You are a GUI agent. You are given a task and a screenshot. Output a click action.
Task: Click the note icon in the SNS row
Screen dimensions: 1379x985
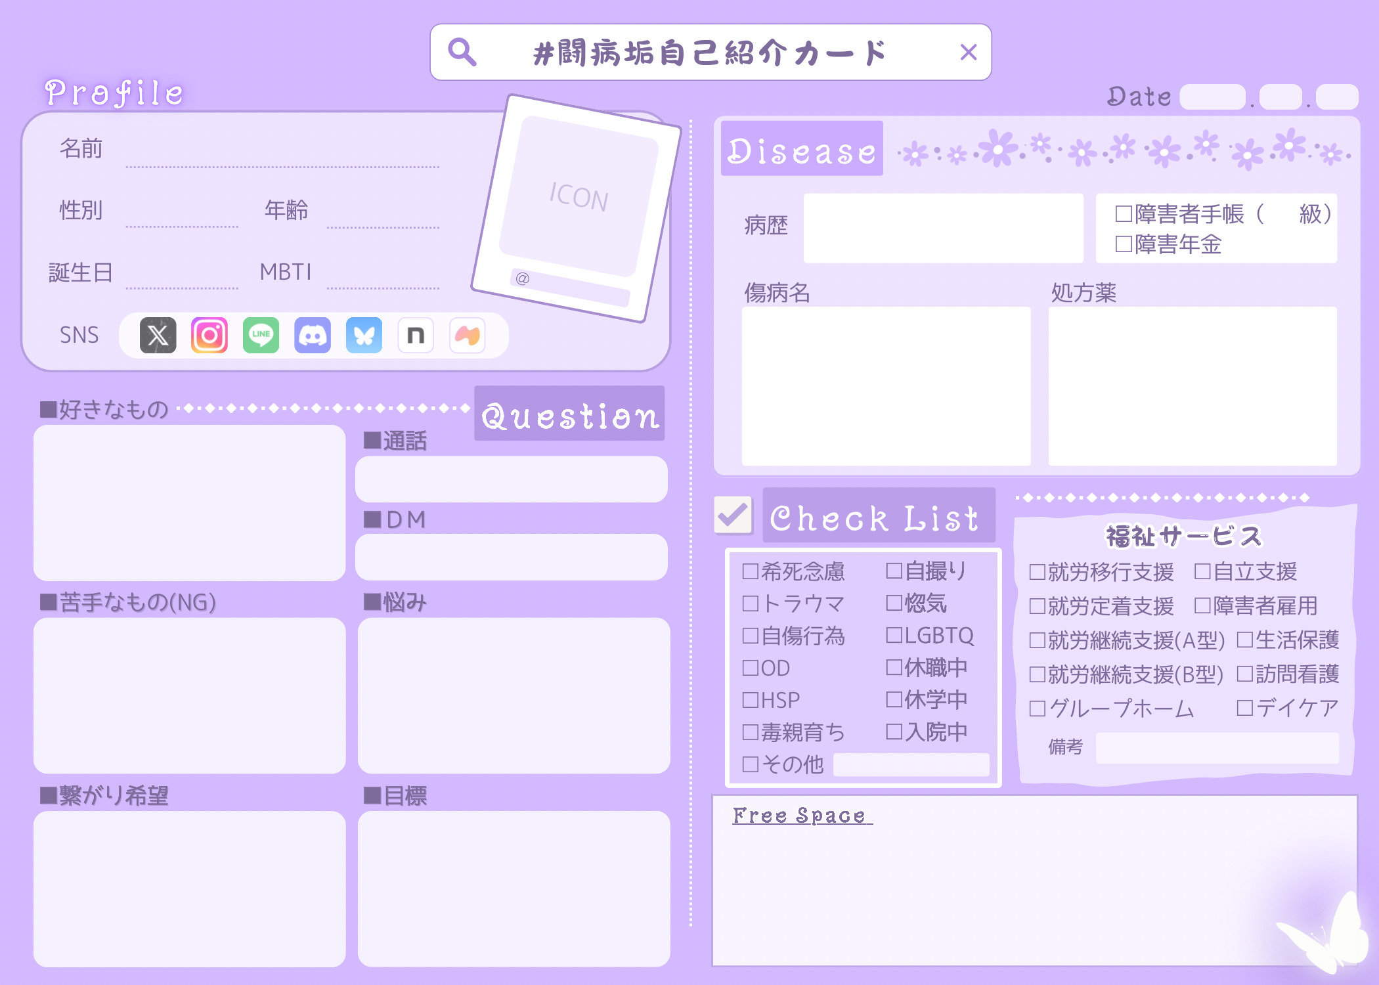(416, 336)
